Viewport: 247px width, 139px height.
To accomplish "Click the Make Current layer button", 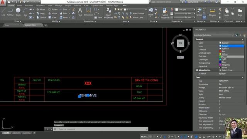I will click(x=137, y=14).
